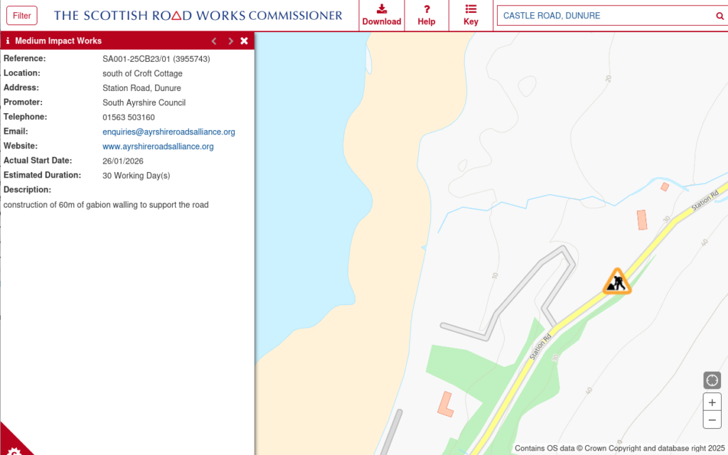
Task: Focus the CASTLE ROAD, DUNURE search field
Action: (x=604, y=16)
